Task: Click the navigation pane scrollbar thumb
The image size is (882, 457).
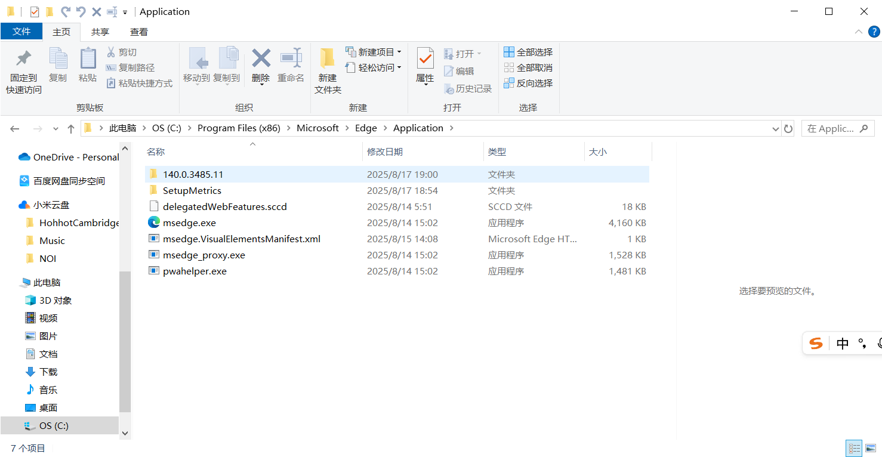Action: point(125,342)
